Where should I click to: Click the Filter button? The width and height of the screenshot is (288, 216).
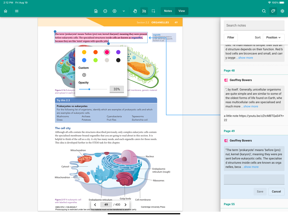click(231, 37)
